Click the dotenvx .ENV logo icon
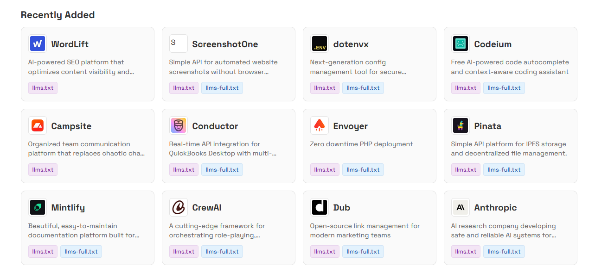Image resolution: width=595 pixels, height=279 pixels. tap(319, 44)
